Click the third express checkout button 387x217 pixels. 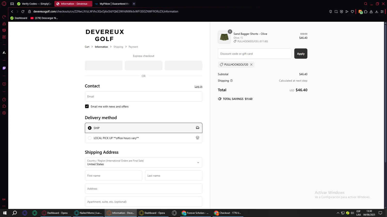(x=183, y=66)
